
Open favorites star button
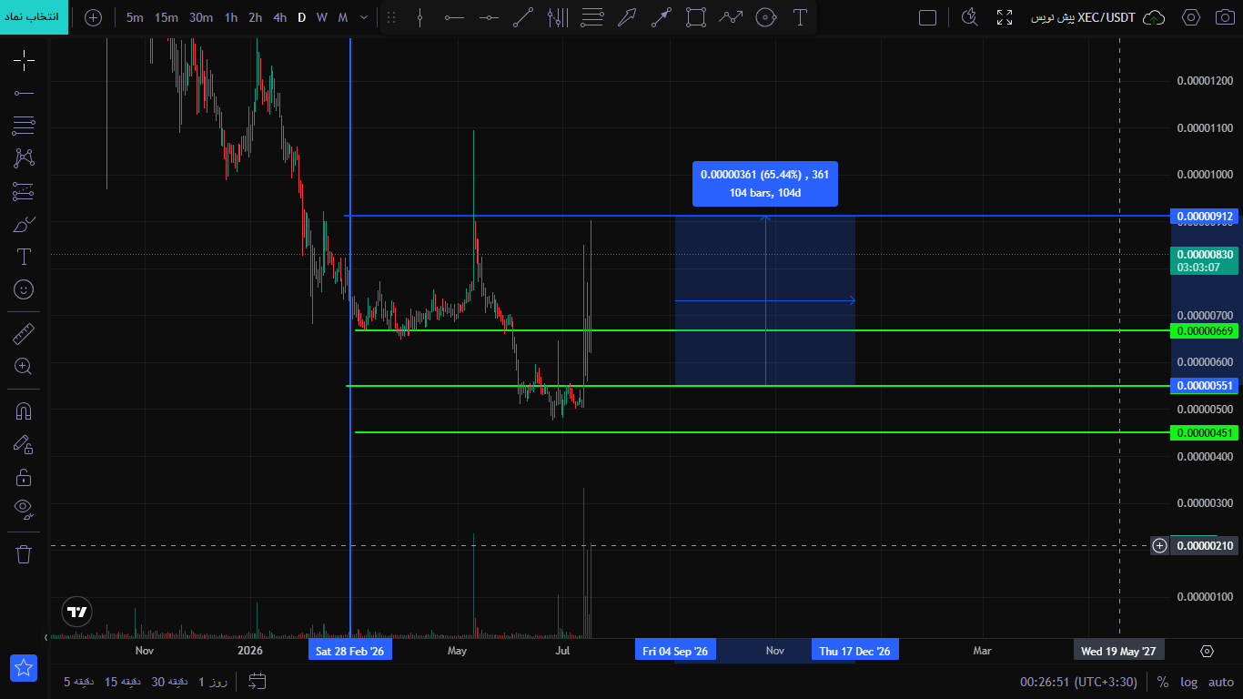[24, 668]
